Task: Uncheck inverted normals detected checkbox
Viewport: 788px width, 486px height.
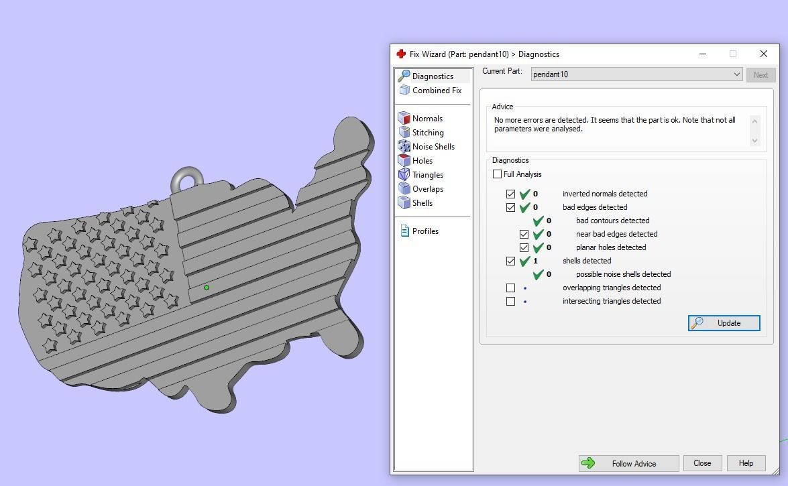Action: (x=510, y=194)
